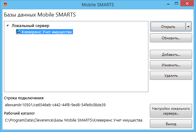Click the Базы данных Mobile SMARTS heading

tap(40, 15)
